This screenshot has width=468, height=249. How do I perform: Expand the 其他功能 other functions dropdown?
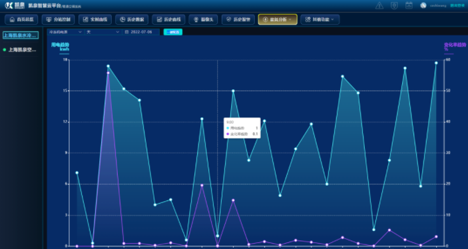pos(320,19)
